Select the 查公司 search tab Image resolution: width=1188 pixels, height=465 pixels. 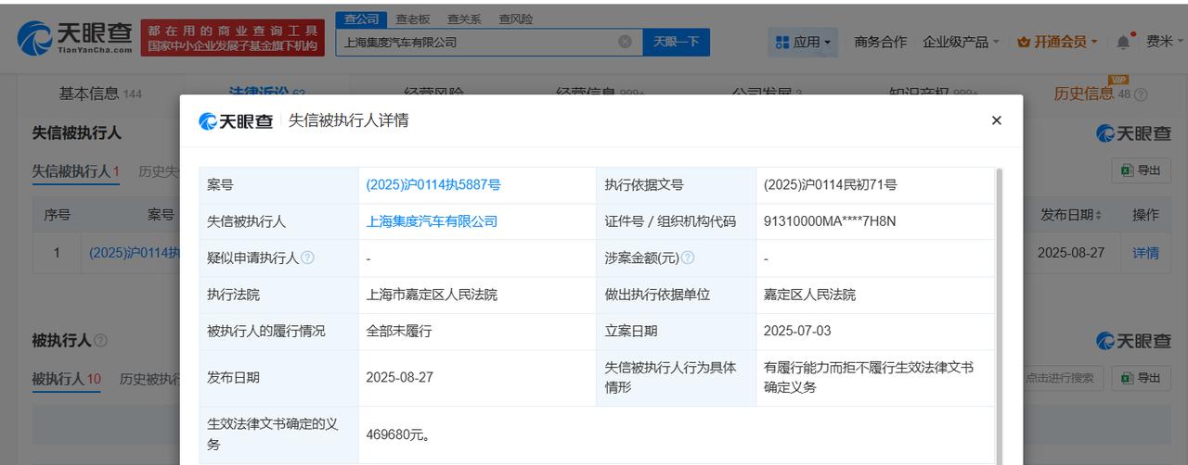362,19
